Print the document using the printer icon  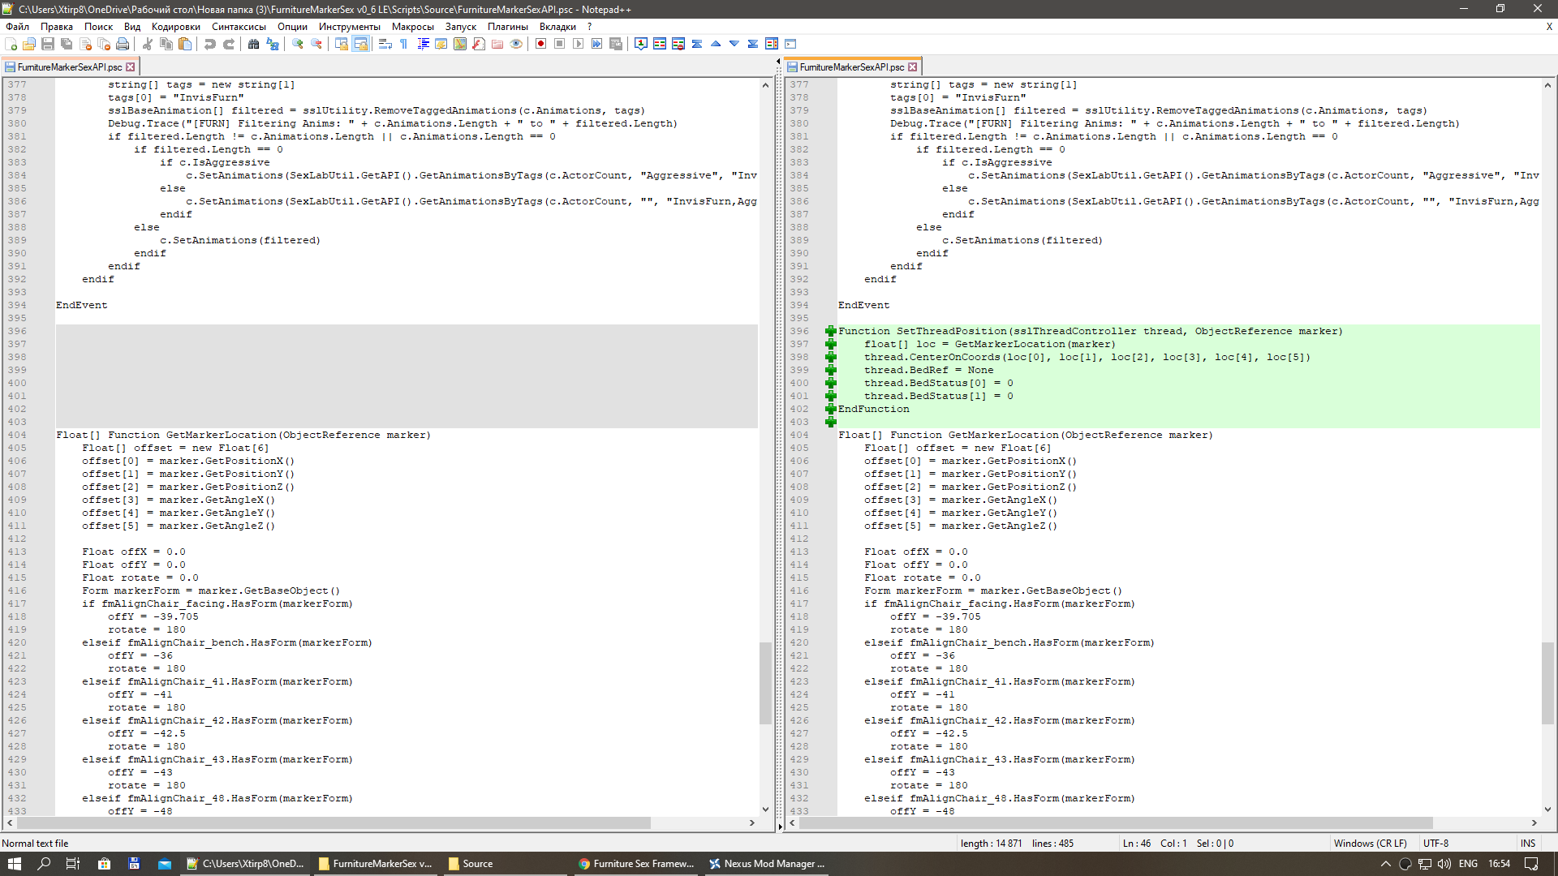(x=123, y=44)
